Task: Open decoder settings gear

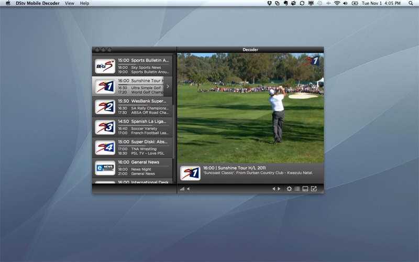Action: click(x=289, y=189)
